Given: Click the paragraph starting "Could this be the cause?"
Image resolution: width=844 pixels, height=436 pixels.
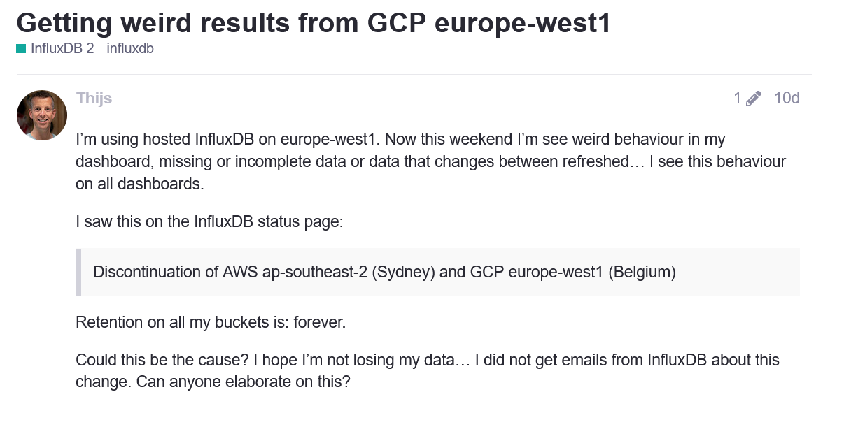Looking at the screenshot, I should tap(427, 371).
